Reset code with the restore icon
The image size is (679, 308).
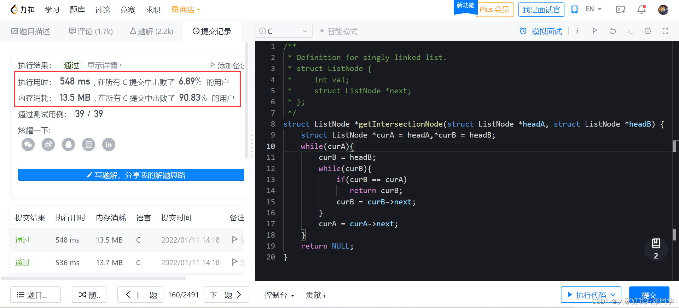coord(613,31)
